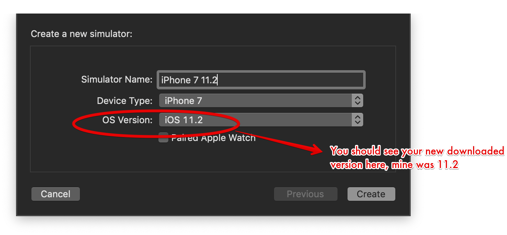Click the "Device Type:" label
Image resolution: width=507 pixels, height=235 pixels.
(125, 101)
